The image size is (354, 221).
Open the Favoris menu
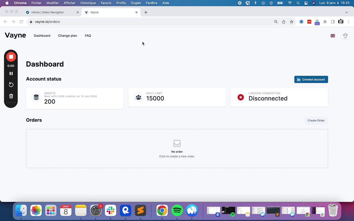click(x=106, y=3)
